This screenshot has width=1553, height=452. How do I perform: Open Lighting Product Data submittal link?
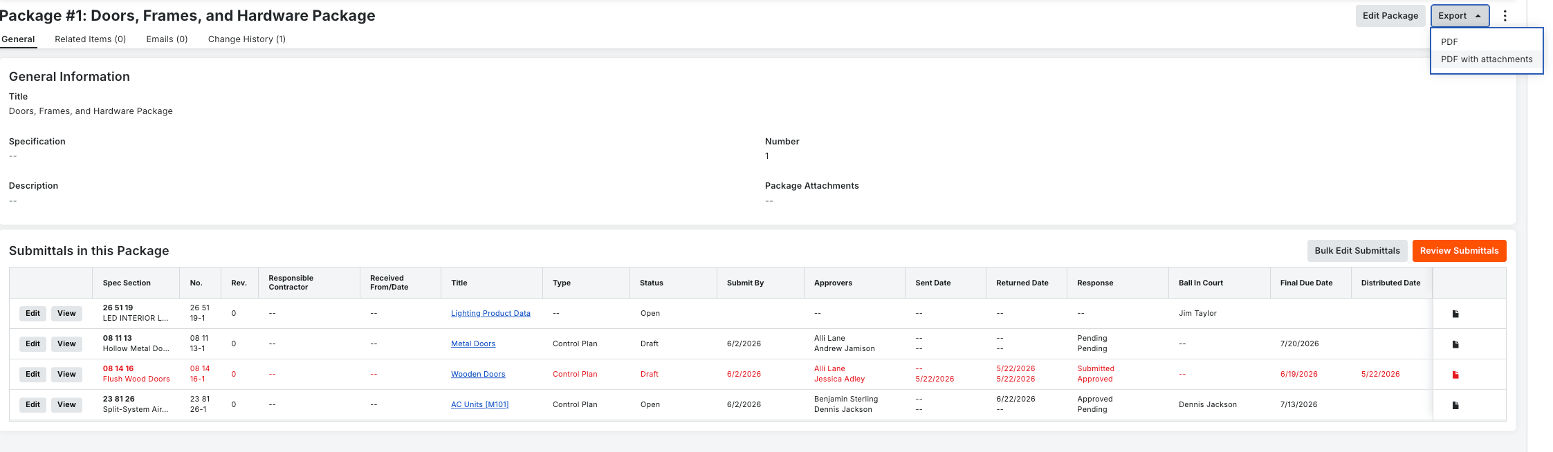point(490,314)
